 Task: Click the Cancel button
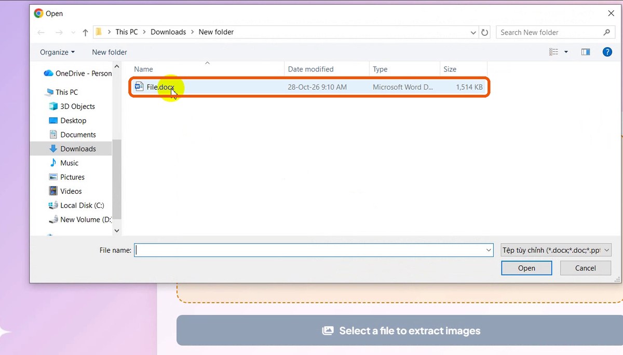coord(586,268)
